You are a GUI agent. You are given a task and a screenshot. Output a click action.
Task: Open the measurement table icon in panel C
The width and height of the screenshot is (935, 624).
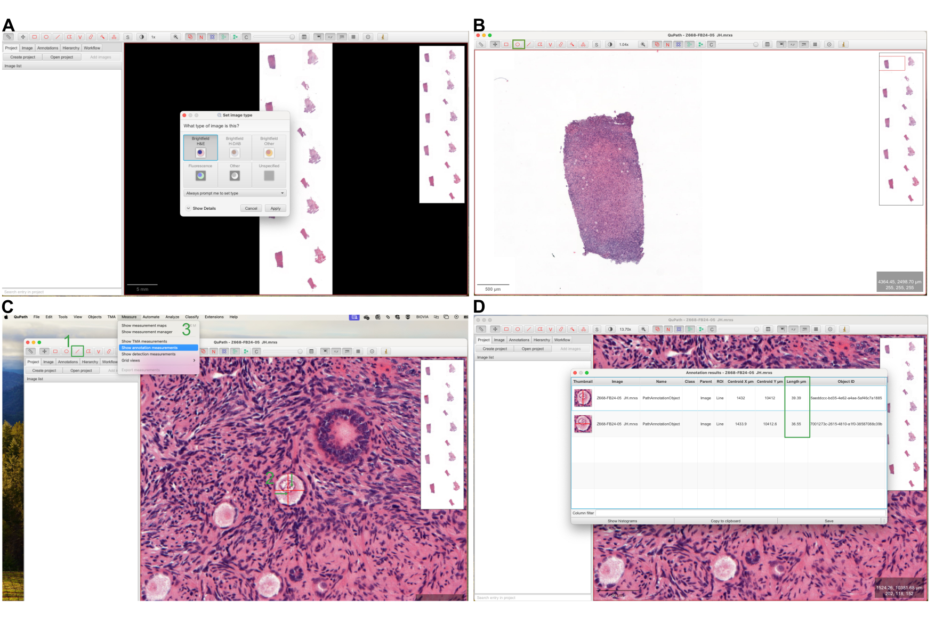(x=311, y=351)
